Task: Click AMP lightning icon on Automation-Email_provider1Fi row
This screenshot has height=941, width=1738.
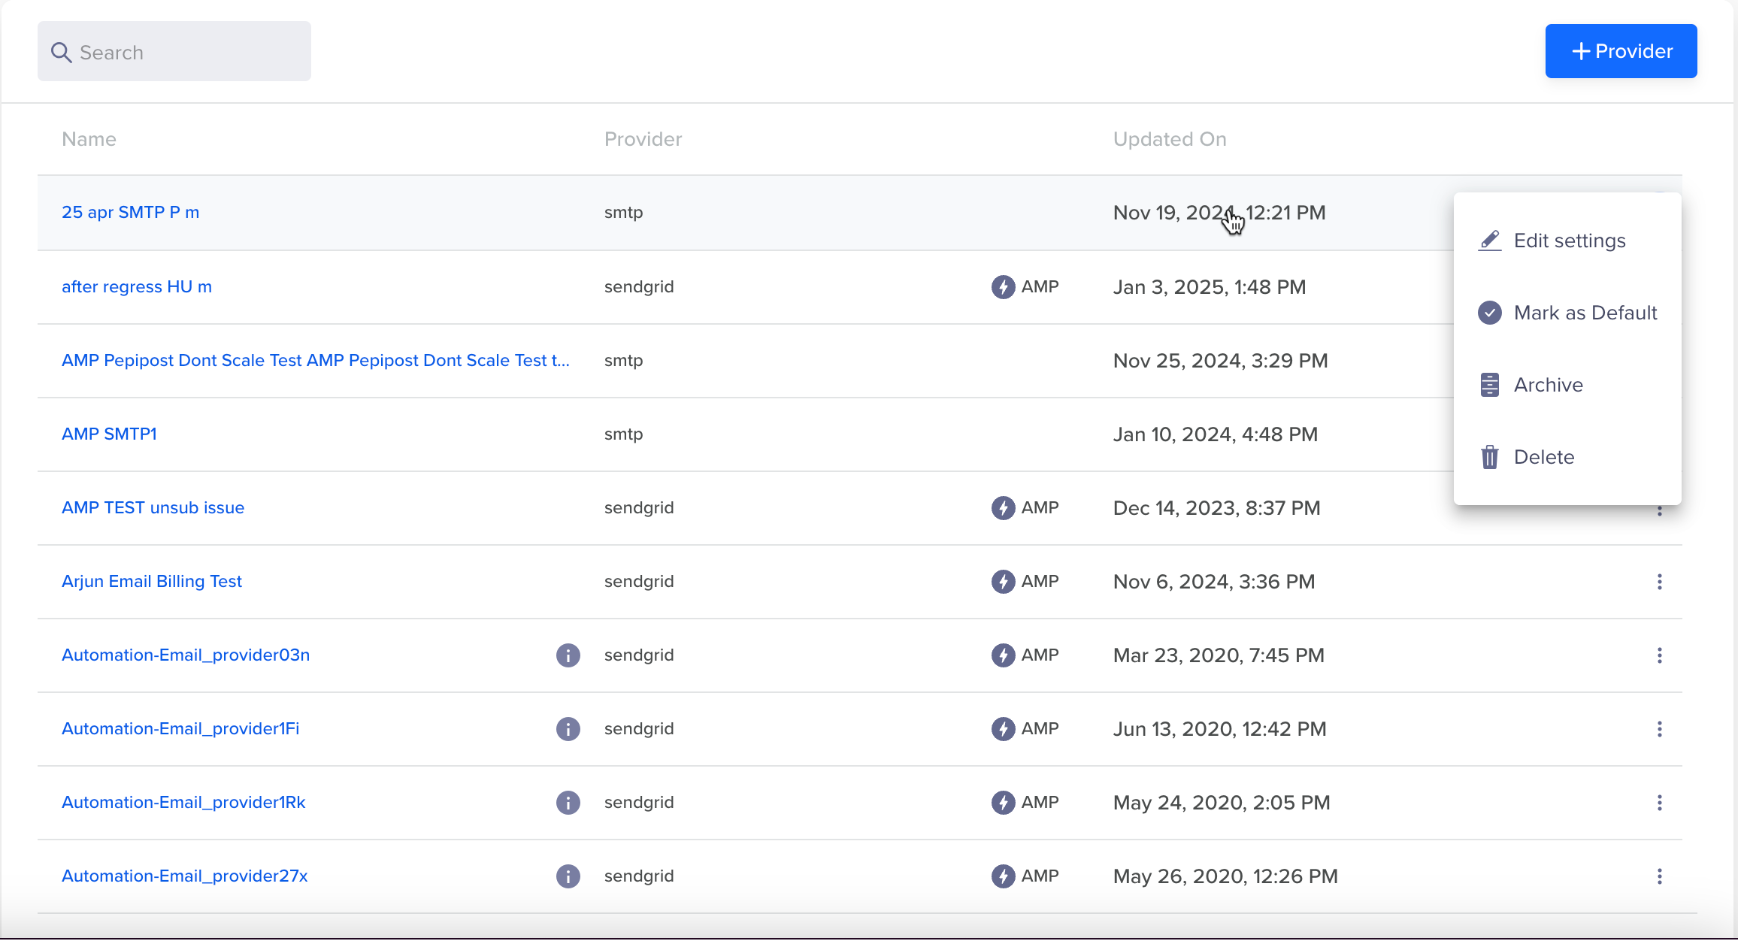Action: pyautogui.click(x=1003, y=729)
